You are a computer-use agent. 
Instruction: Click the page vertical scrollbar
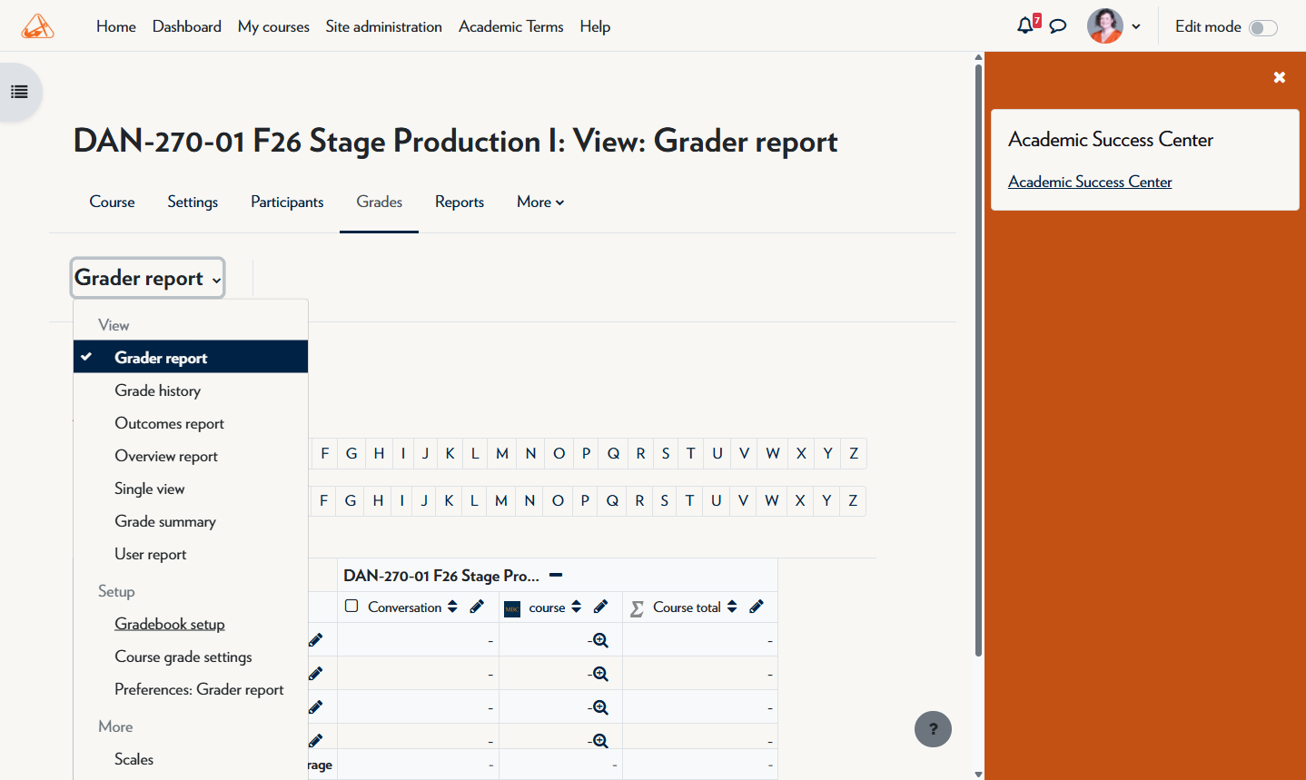click(978, 359)
